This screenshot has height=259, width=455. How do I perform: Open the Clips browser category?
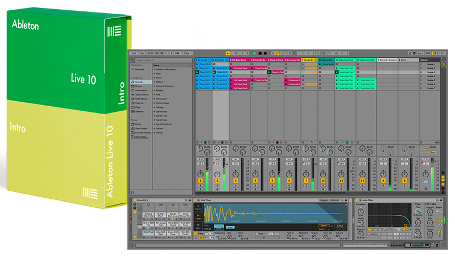point(140,107)
